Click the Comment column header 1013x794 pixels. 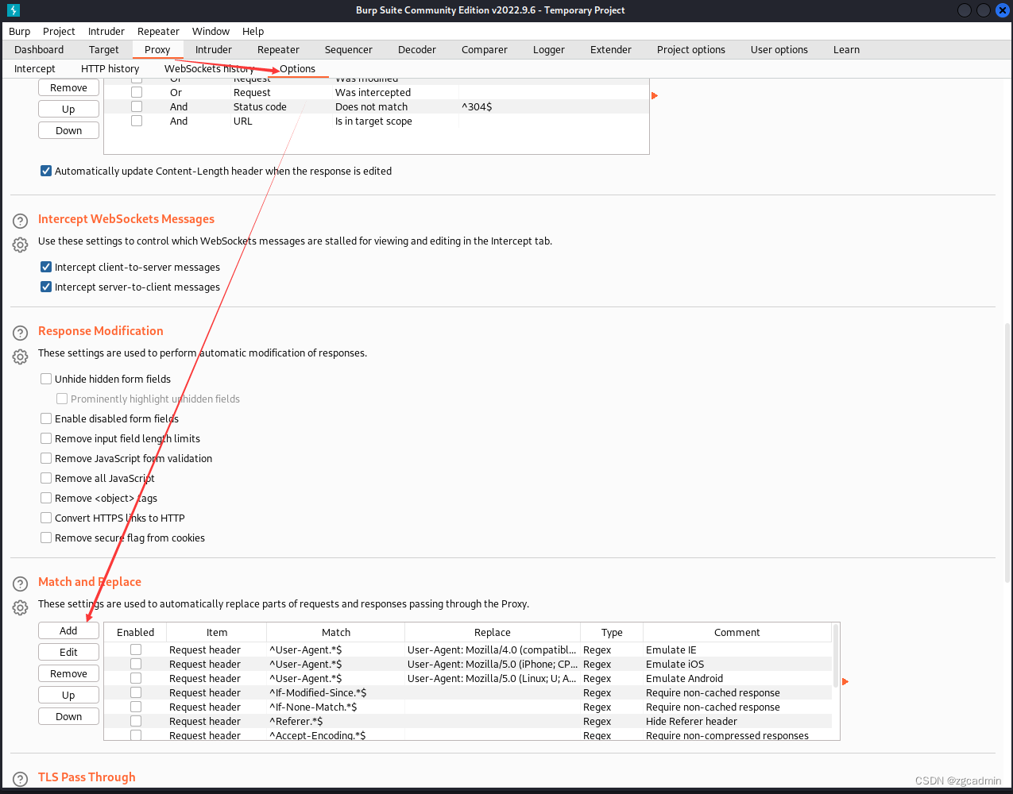tap(737, 632)
